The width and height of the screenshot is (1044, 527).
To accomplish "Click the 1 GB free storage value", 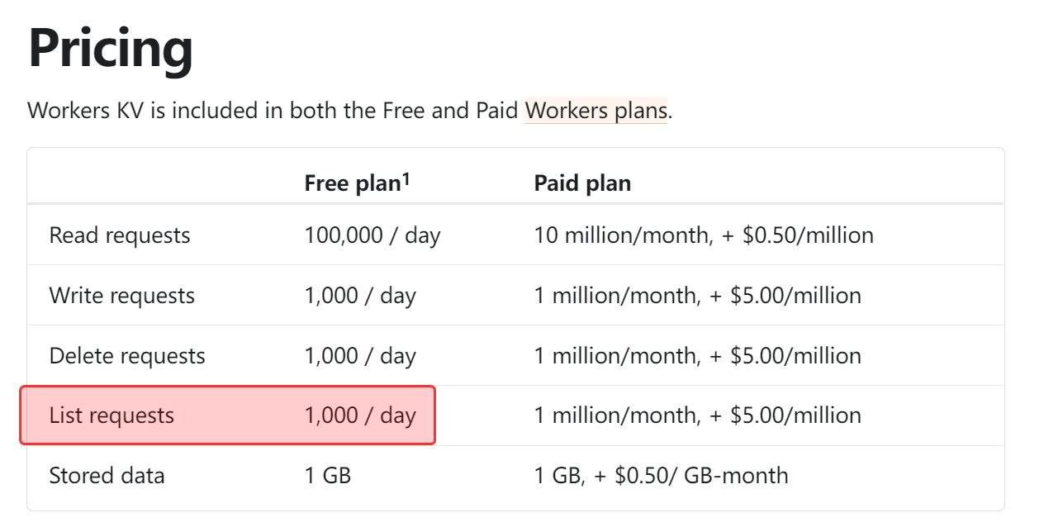I will tap(328, 476).
